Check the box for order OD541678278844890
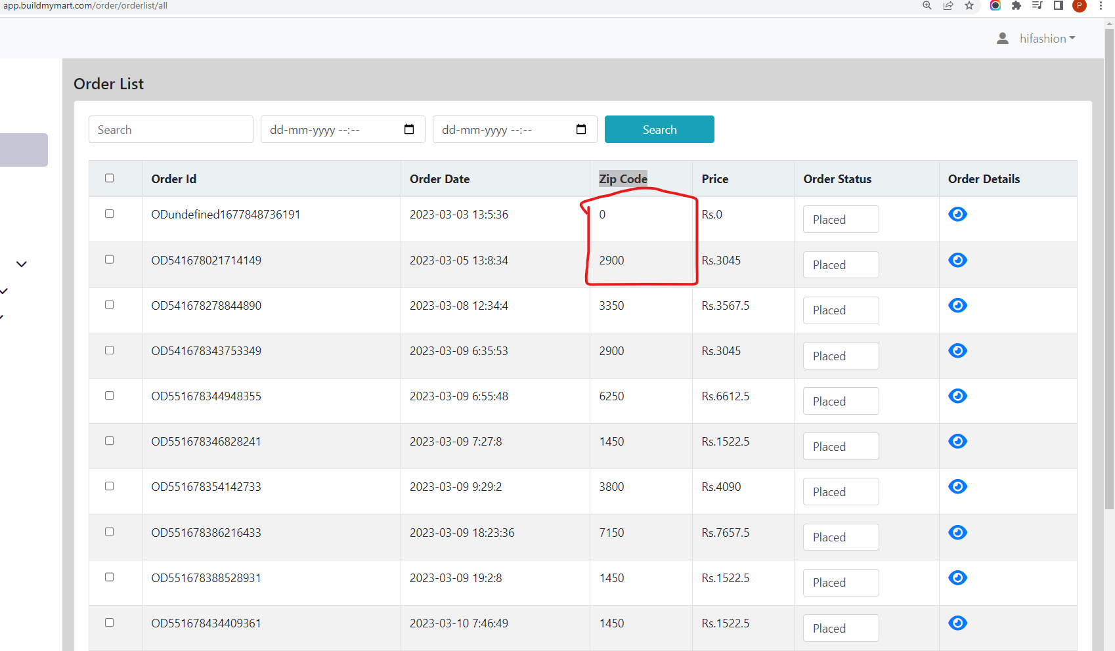This screenshot has width=1115, height=651. [x=110, y=304]
